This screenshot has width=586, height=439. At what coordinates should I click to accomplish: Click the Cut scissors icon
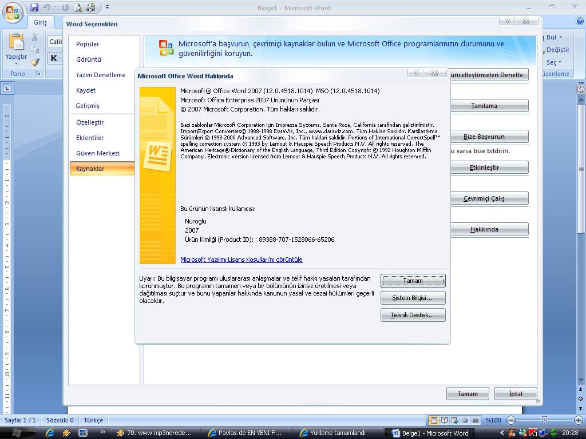pos(35,37)
